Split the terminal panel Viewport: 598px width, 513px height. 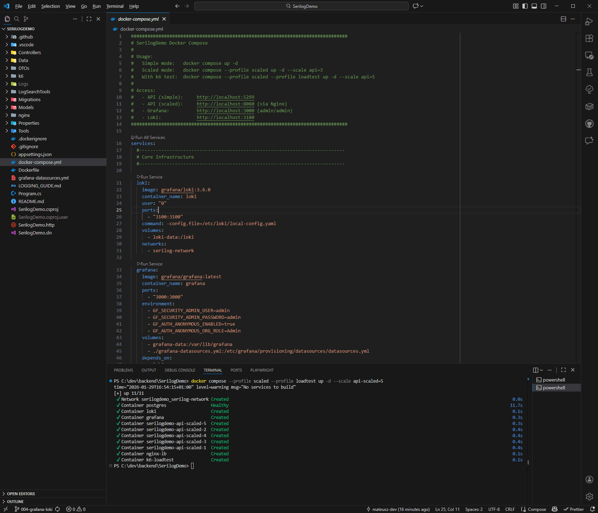[536, 370]
